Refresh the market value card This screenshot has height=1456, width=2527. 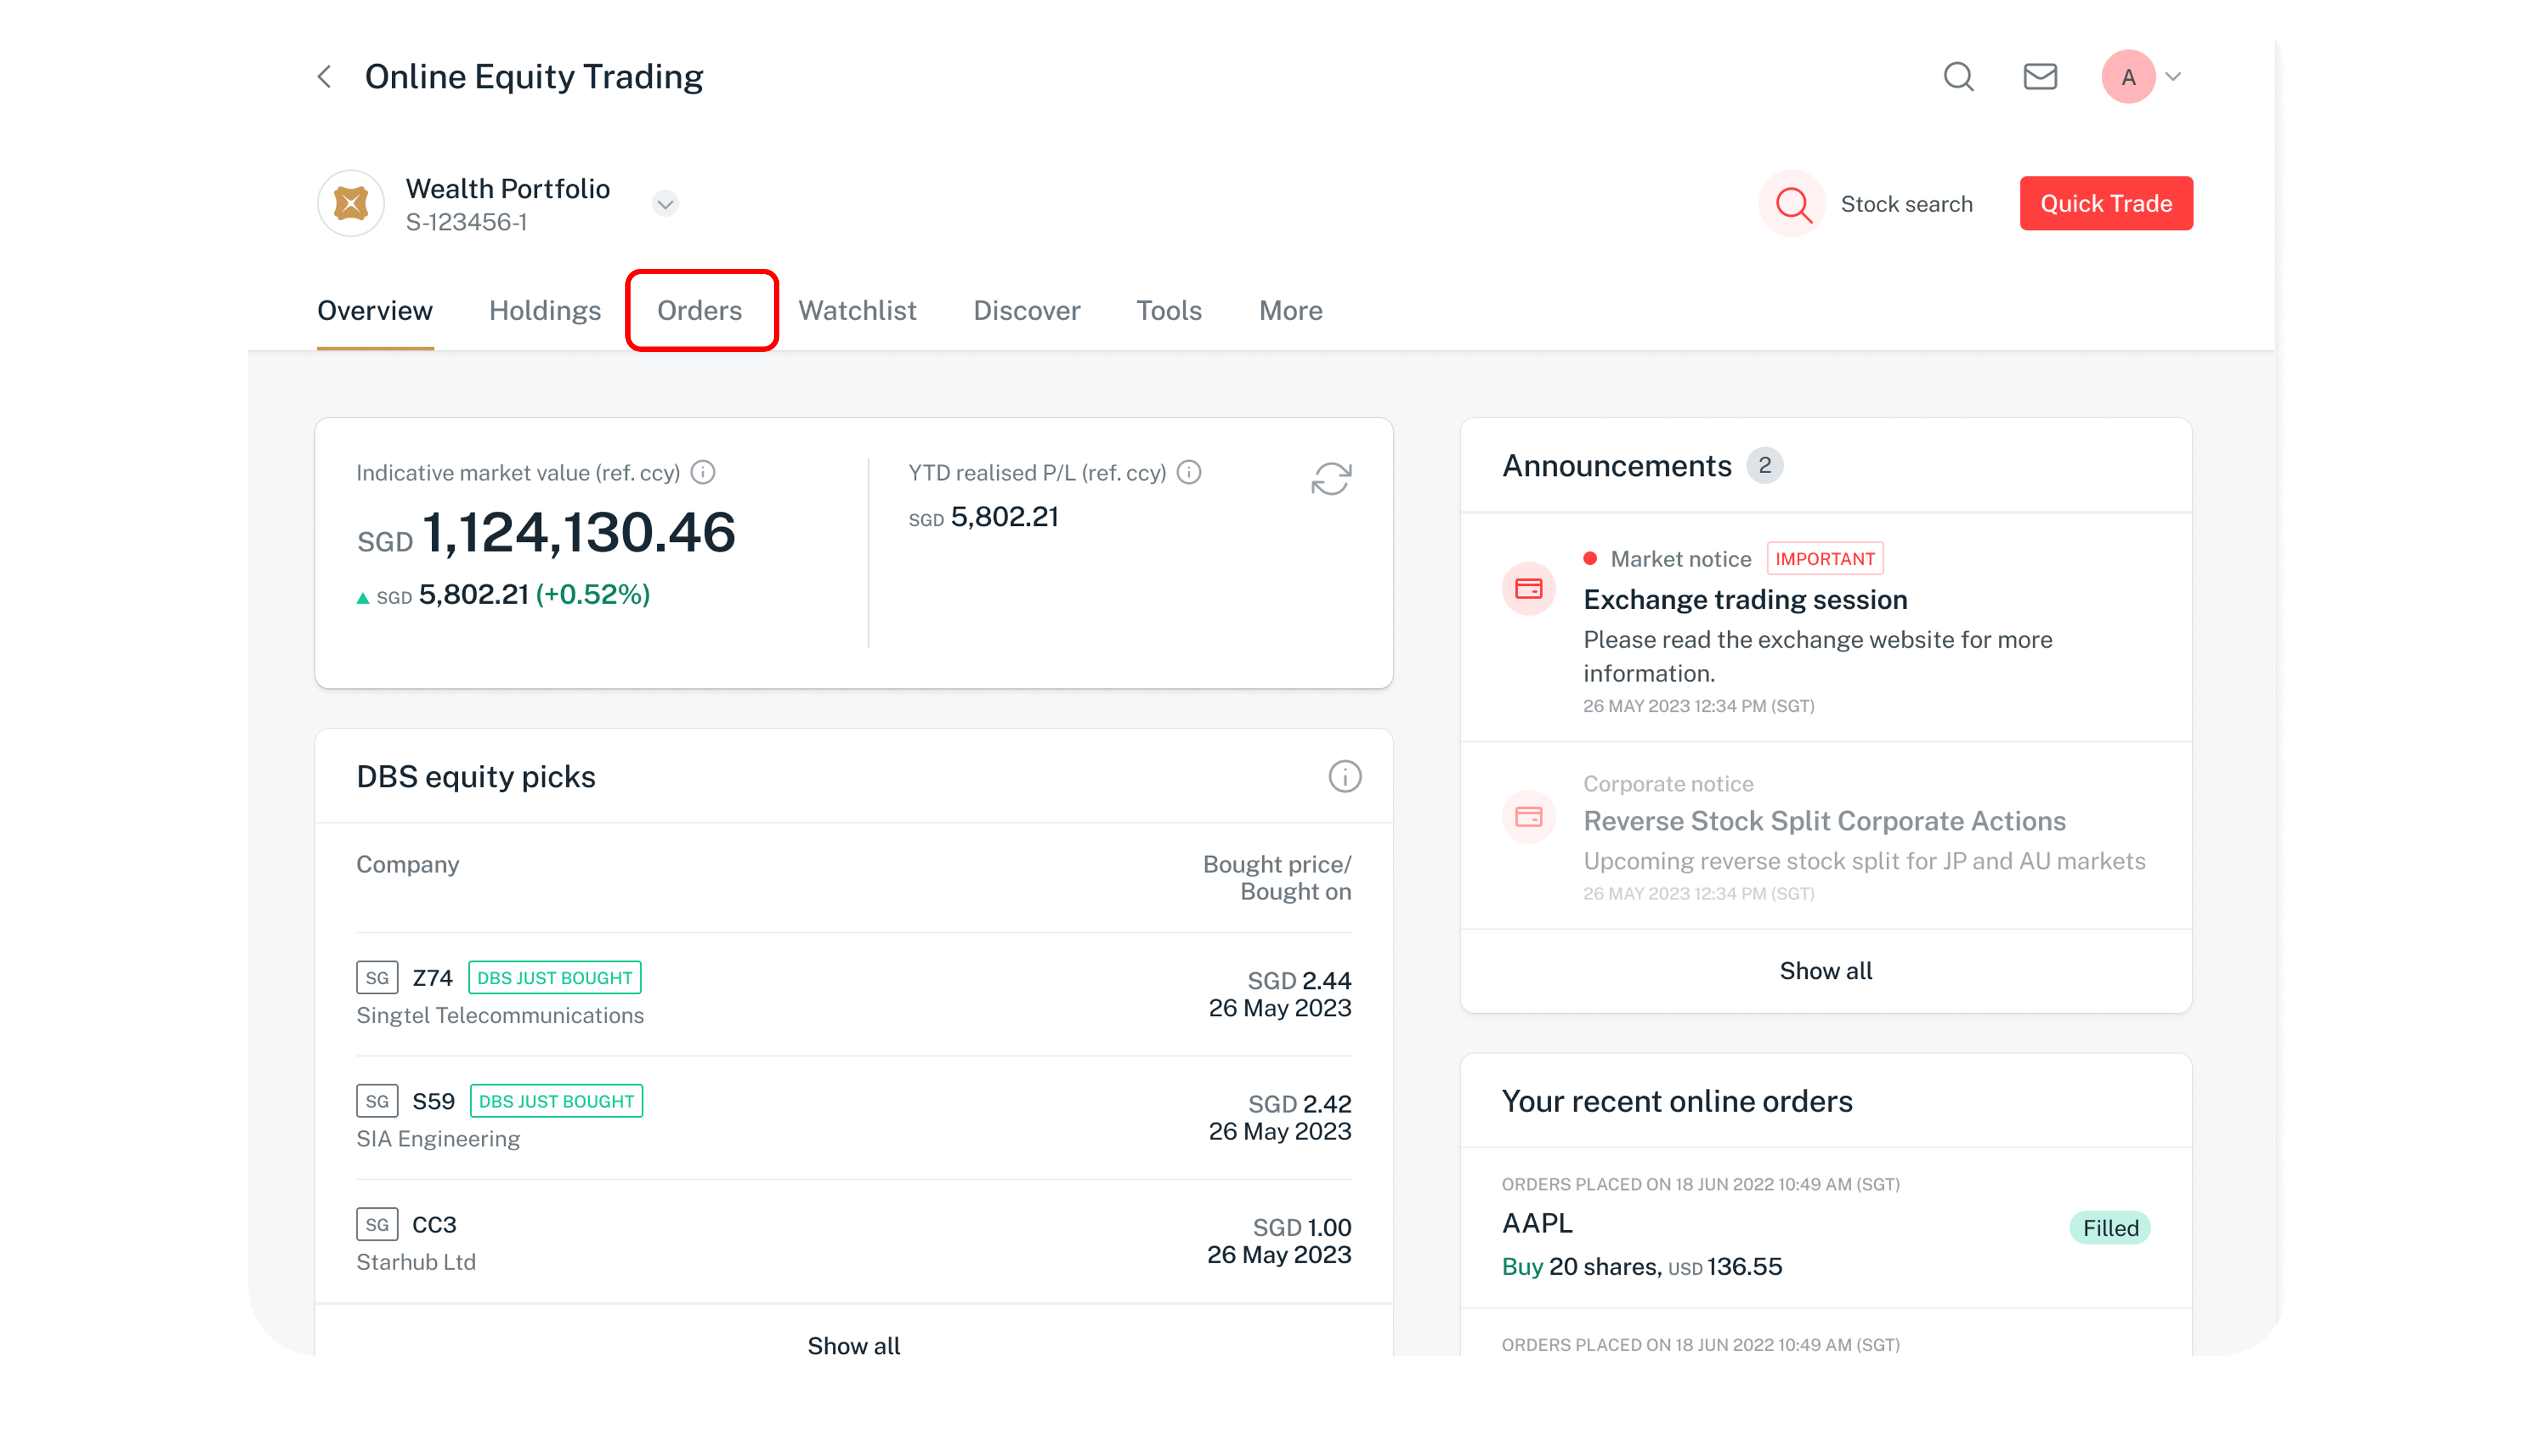(1331, 479)
